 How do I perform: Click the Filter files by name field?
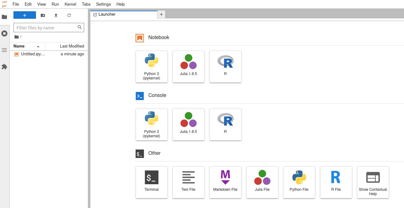(x=49, y=28)
